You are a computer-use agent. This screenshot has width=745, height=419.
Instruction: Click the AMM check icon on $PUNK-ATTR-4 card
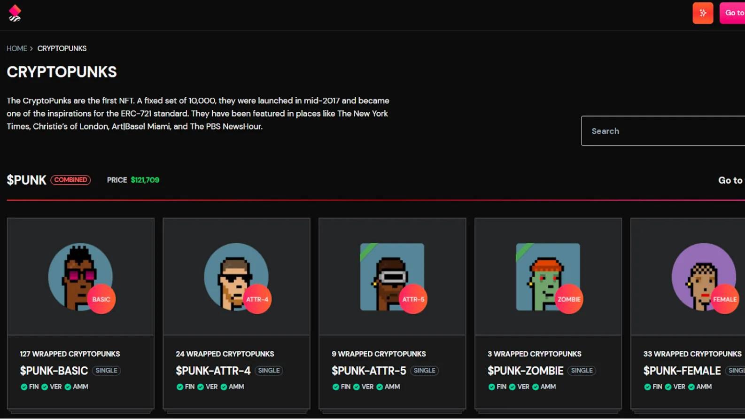click(224, 387)
